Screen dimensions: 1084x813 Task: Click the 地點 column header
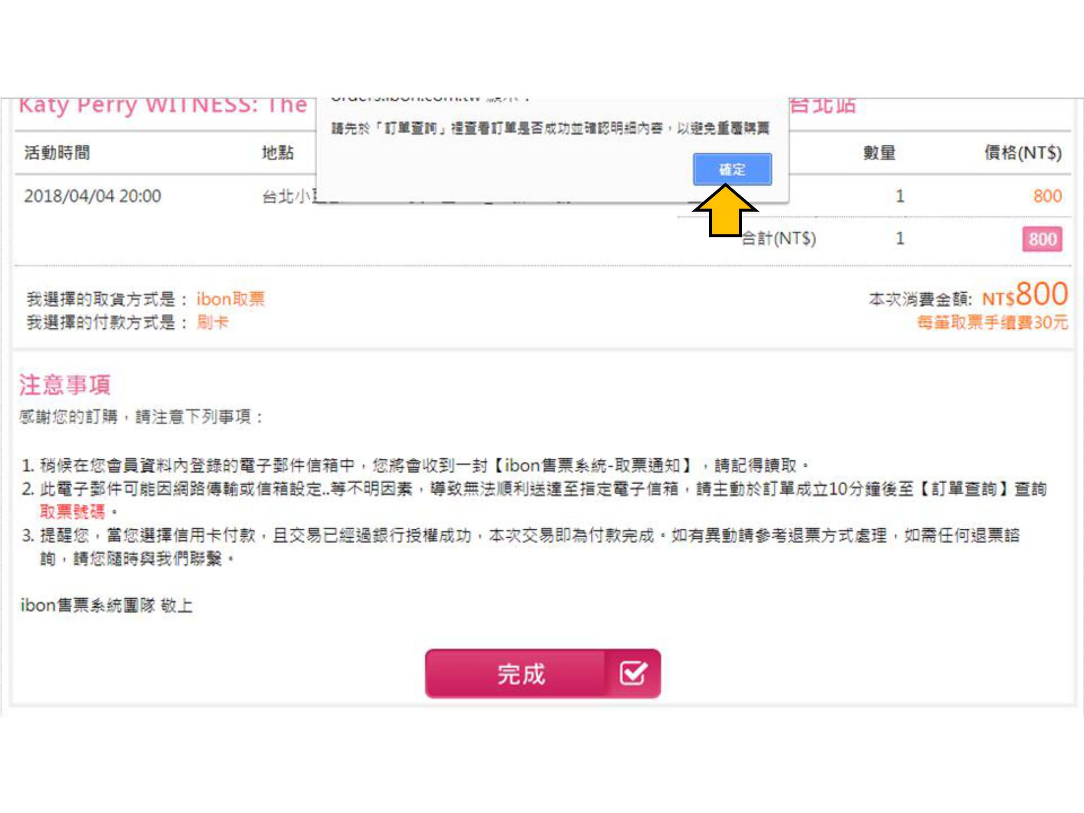[278, 152]
